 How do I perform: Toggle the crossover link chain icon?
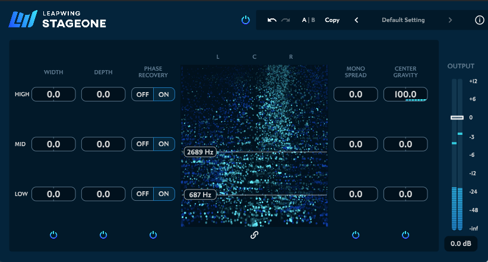(254, 235)
